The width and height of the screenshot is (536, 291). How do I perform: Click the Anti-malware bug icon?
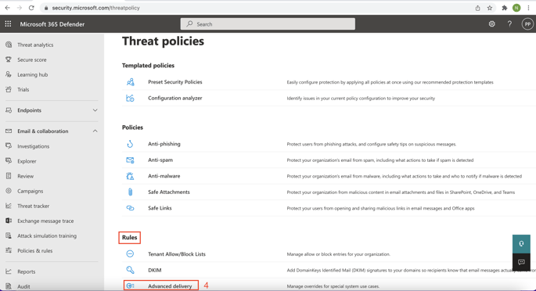click(x=130, y=176)
